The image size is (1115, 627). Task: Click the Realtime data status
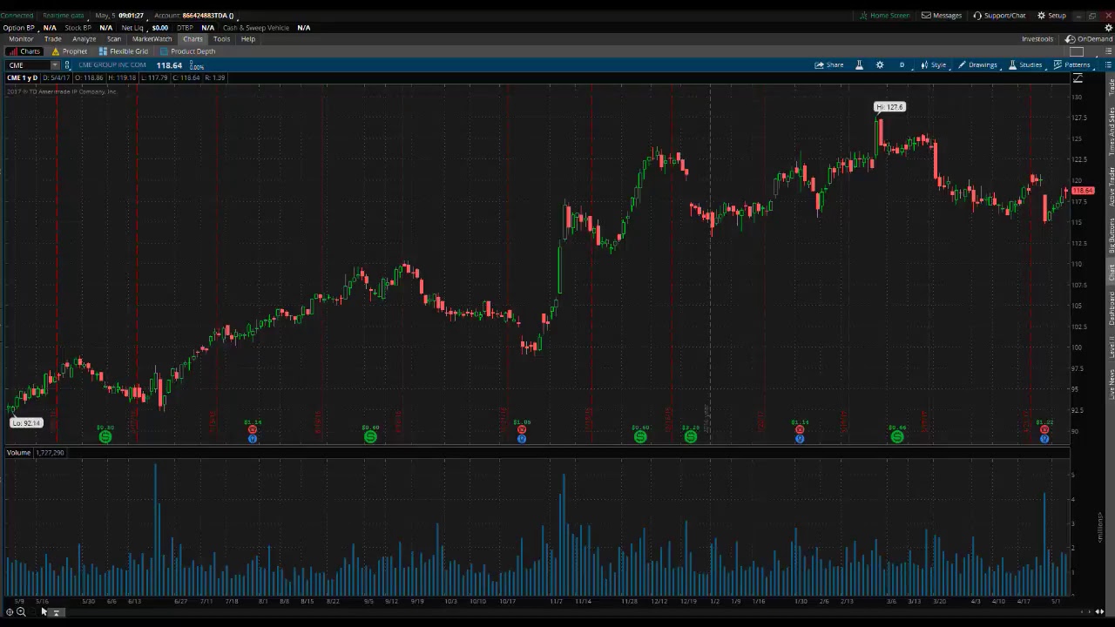[x=64, y=16]
